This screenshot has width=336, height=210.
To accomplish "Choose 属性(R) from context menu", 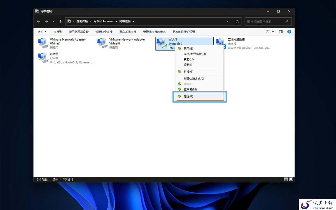I will click(199, 96).
